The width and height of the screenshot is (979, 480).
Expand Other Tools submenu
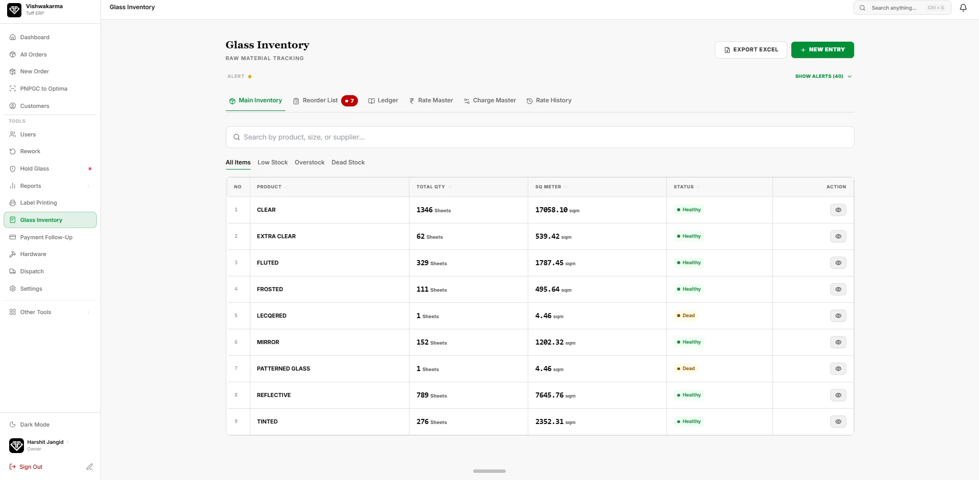click(50, 312)
